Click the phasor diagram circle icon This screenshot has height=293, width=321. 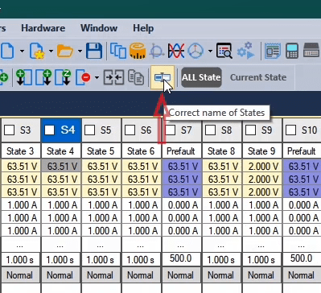195,51
